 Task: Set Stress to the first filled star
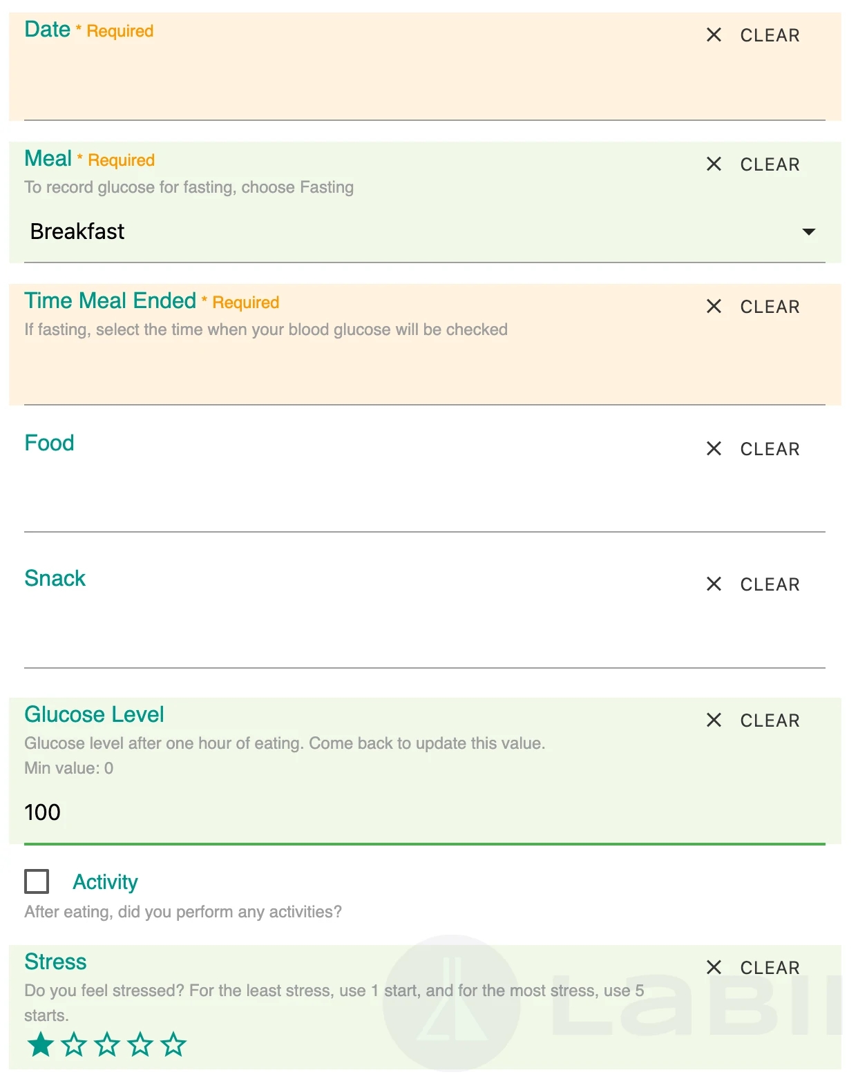[x=41, y=1044]
